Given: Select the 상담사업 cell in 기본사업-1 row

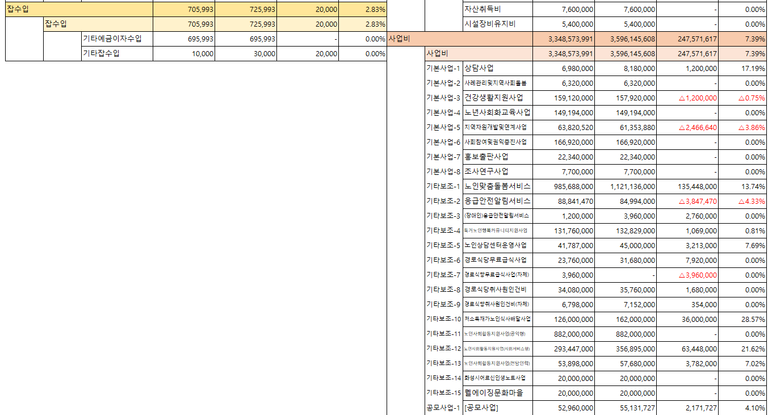Looking at the screenshot, I should click(x=498, y=69).
